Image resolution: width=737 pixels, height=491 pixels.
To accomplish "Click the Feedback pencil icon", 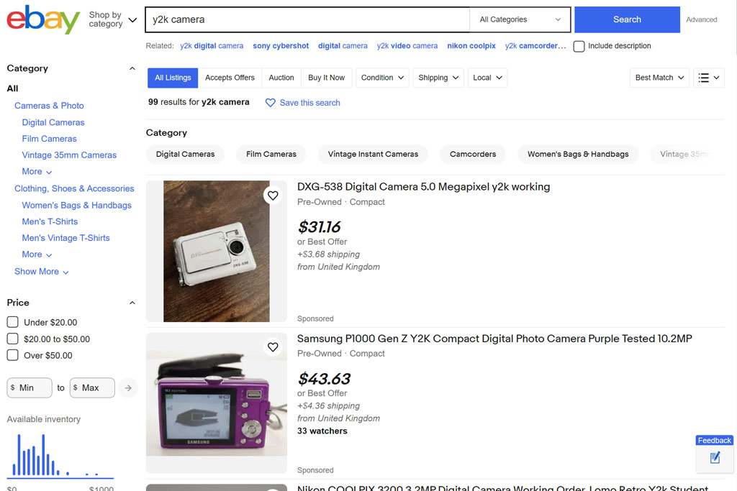I will [x=715, y=458].
